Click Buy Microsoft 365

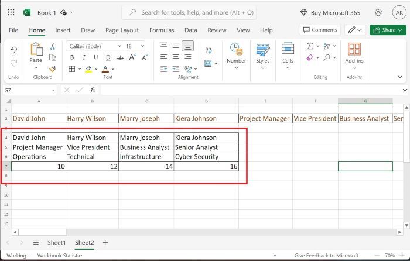pos(330,12)
